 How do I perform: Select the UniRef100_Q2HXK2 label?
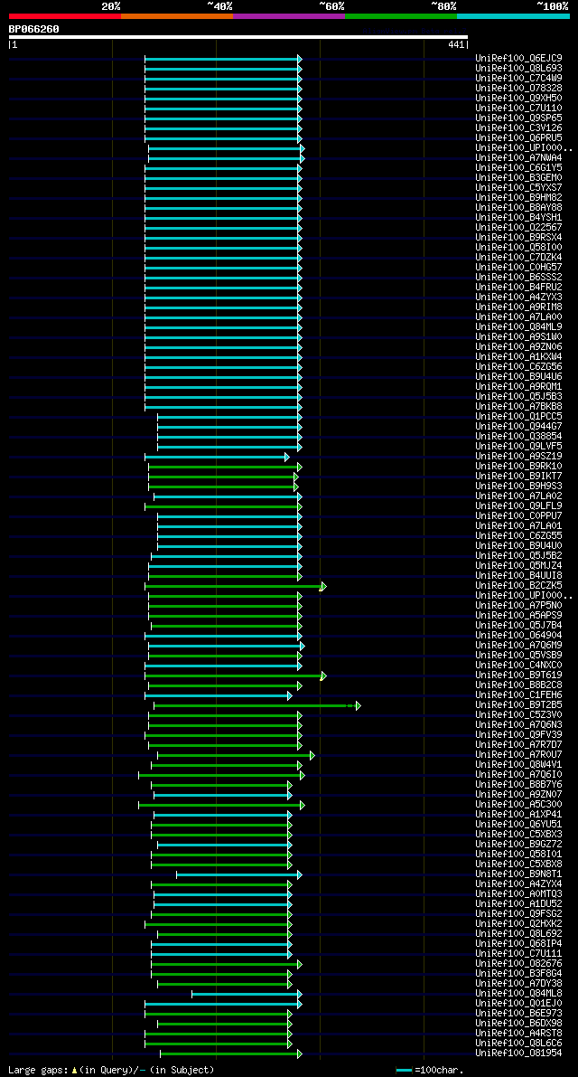(x=518, y=925)
